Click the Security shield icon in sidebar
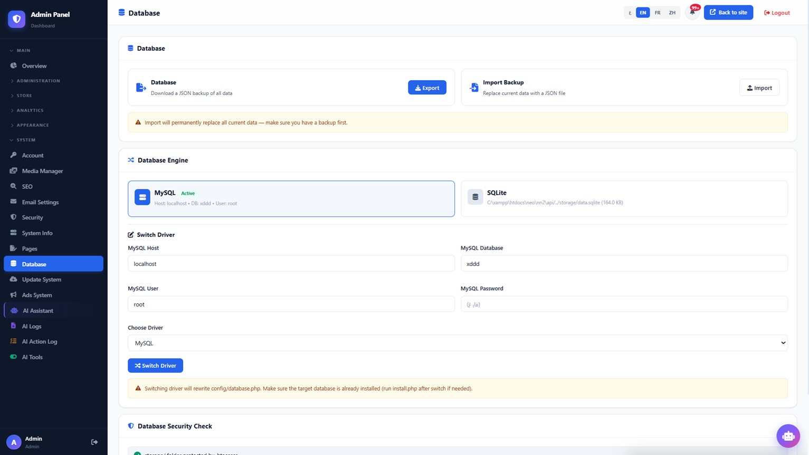The width and height of the screenshot is (809, 455). pyautogui.click(x=14, y=217)
